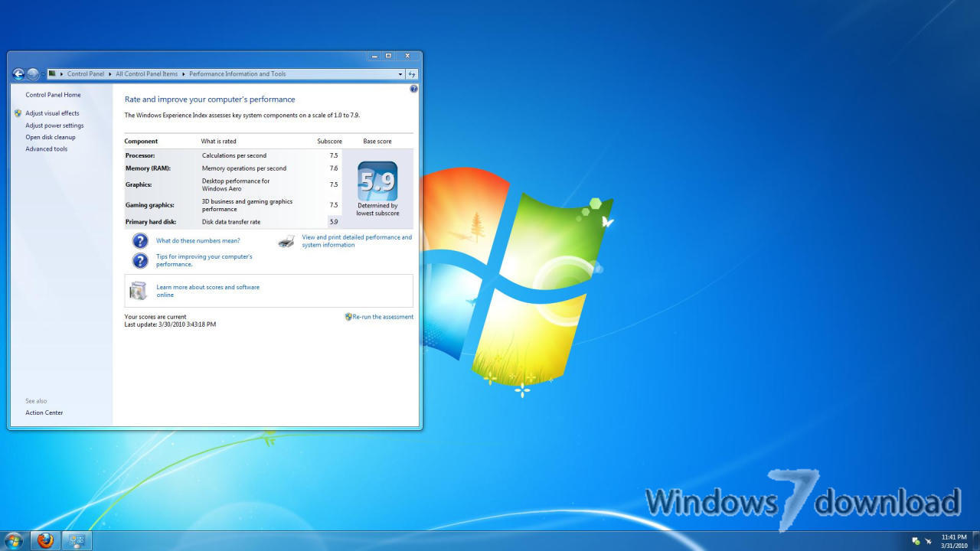Open Advanced tools in the sidebar
The image size is (980, 551).
pos(47,149)
